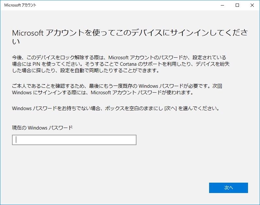This screenshot has height=205, width=260.
Task: Click the line 'Windows パスワードをお持ちでない場合'
Action: [116, 108]
